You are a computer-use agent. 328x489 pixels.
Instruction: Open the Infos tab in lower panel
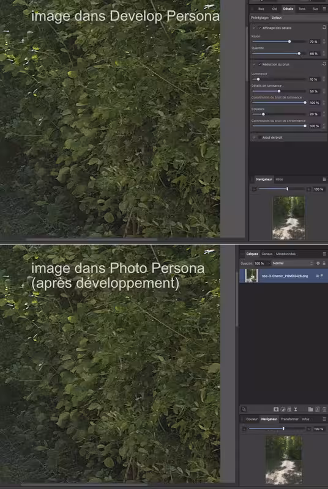point(305,419)
